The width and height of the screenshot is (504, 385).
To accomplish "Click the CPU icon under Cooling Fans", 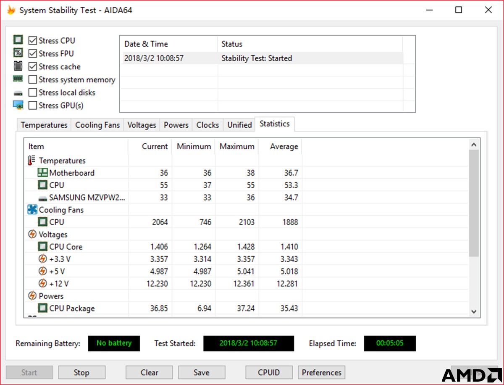I will [43, 222].
